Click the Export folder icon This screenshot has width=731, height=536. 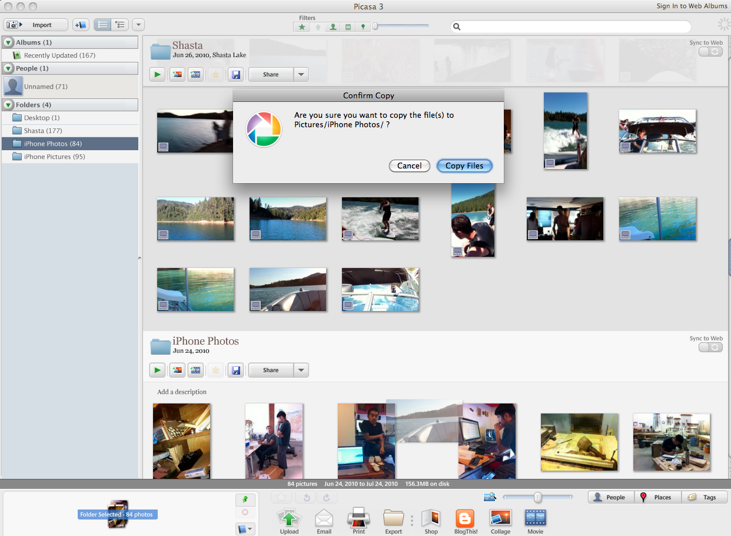point(393,519)
